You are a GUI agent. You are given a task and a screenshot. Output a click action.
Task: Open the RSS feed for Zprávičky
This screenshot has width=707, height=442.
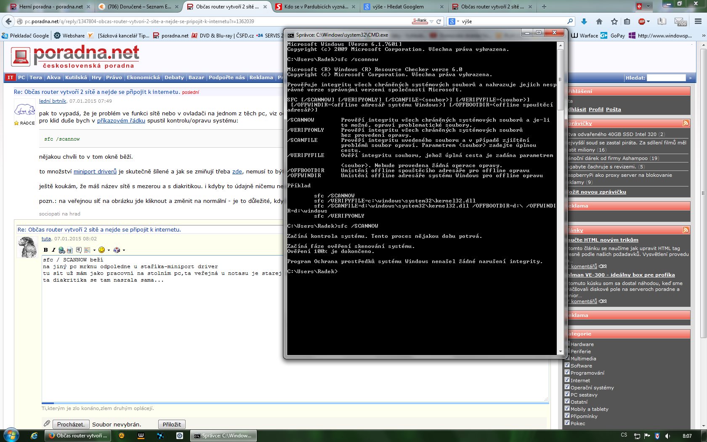coord(686,123)
